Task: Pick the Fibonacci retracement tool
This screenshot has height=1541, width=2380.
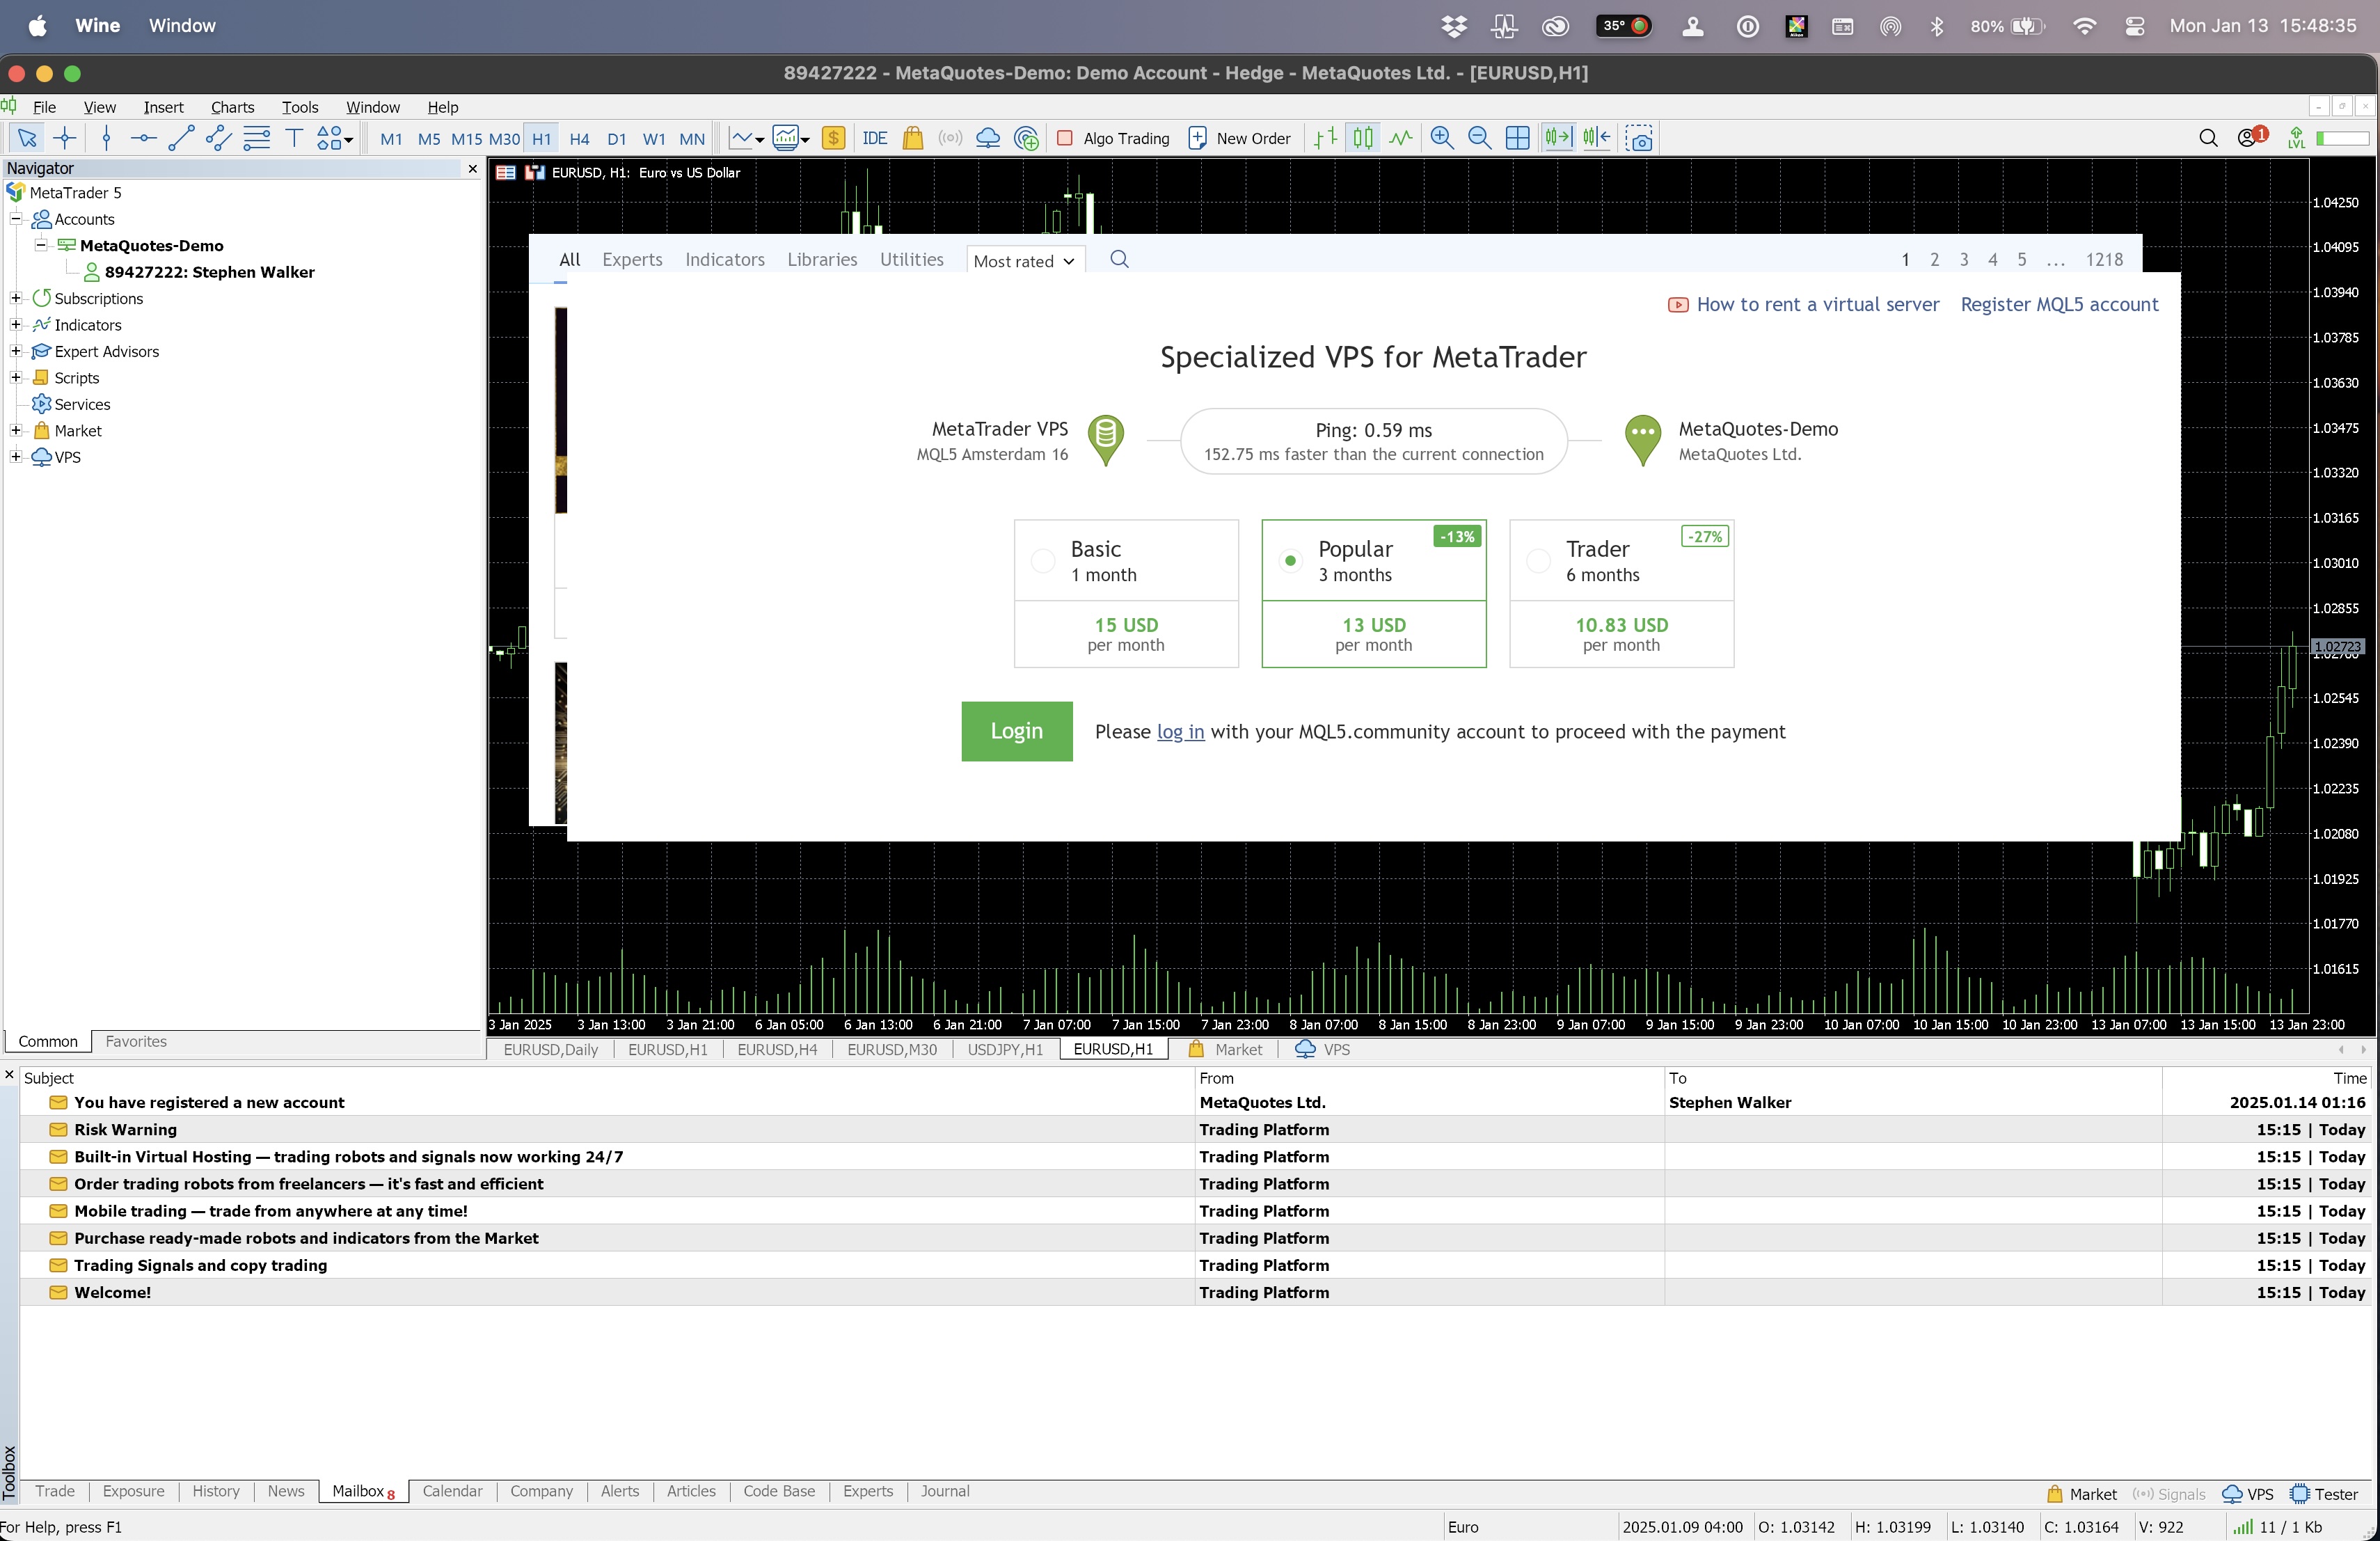Action: tap(257, 138)
